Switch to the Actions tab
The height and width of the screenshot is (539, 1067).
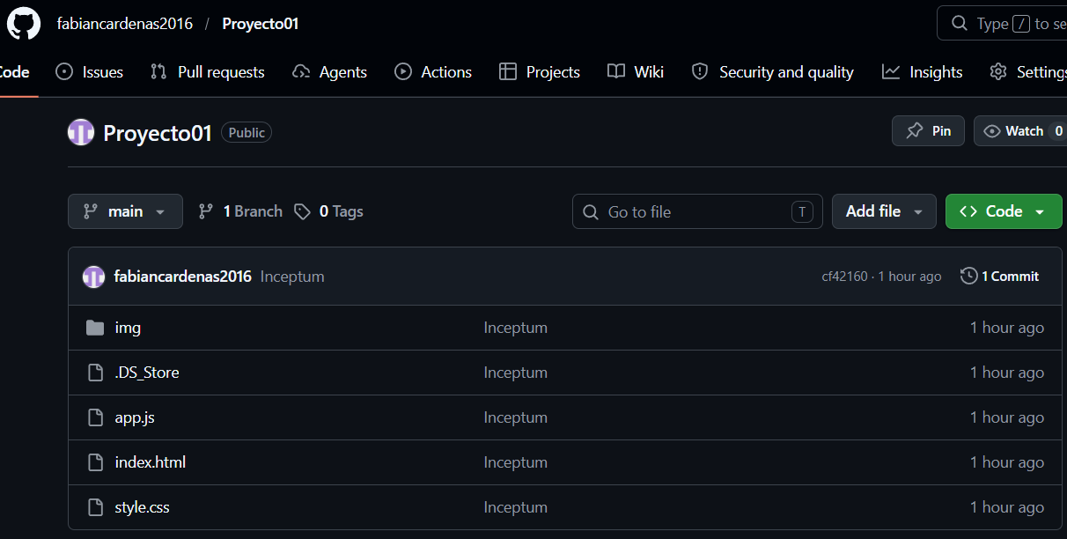point(433,72)
